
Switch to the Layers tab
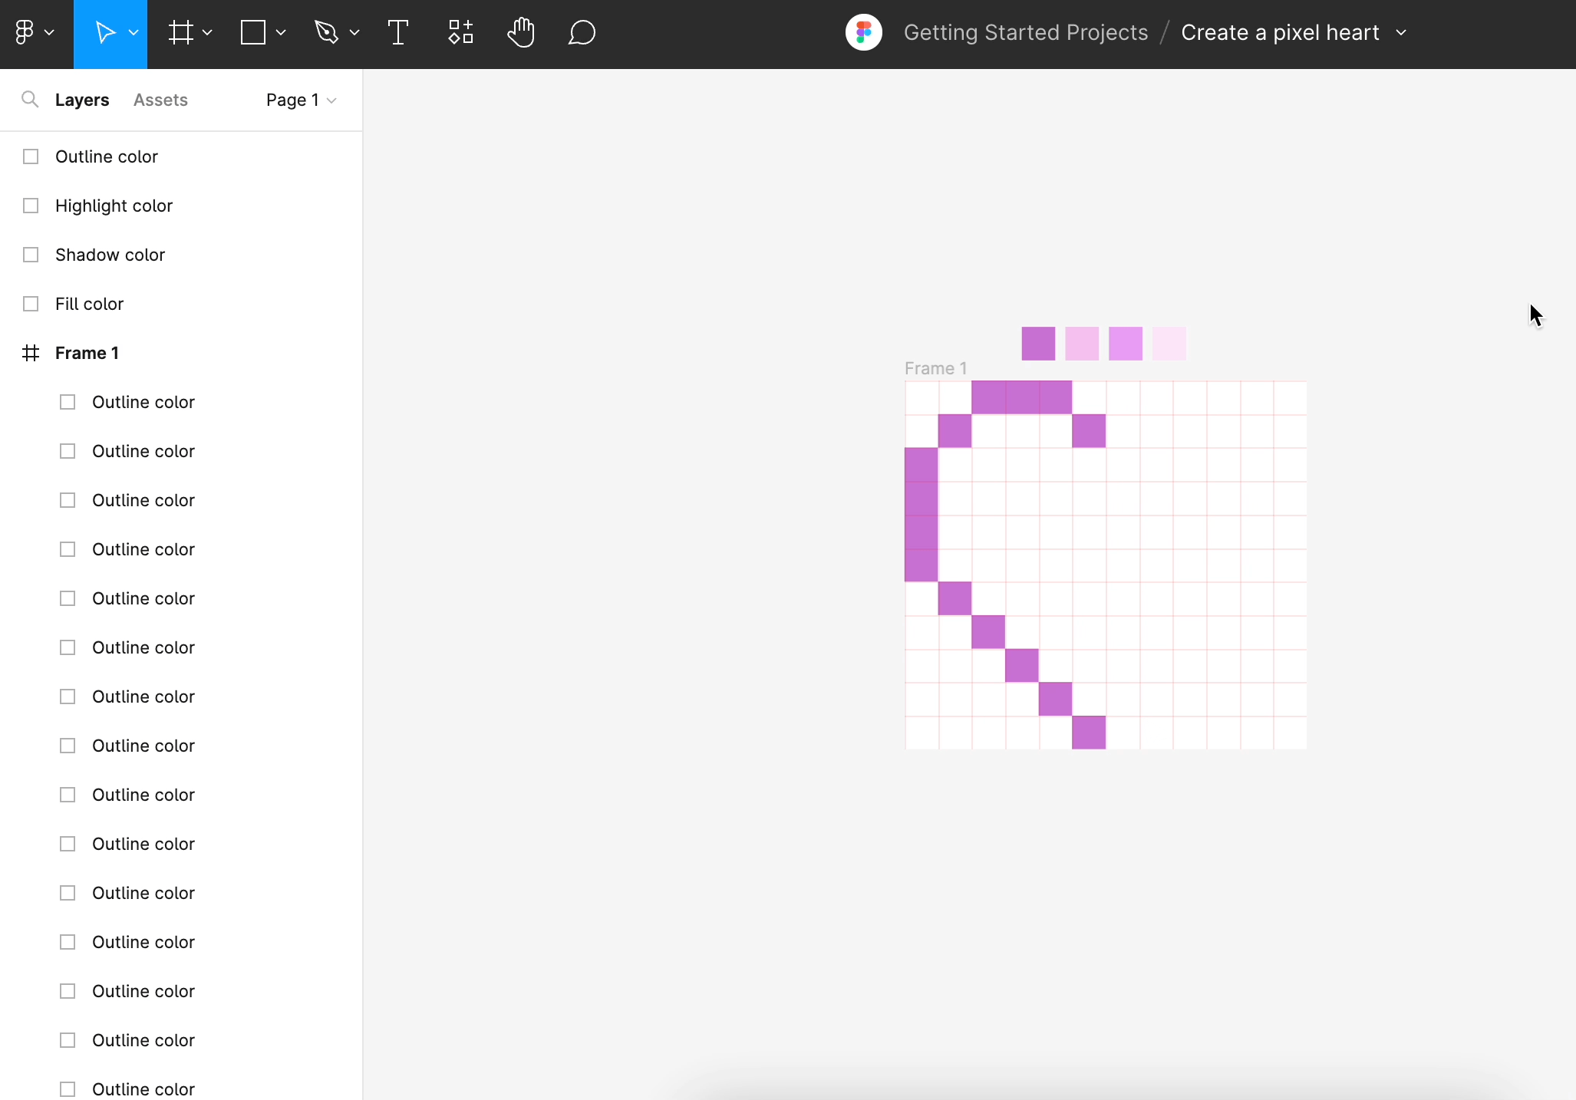click(81, 100)
